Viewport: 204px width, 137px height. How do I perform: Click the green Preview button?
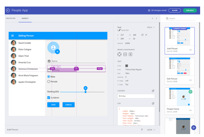tap(190, 10)
